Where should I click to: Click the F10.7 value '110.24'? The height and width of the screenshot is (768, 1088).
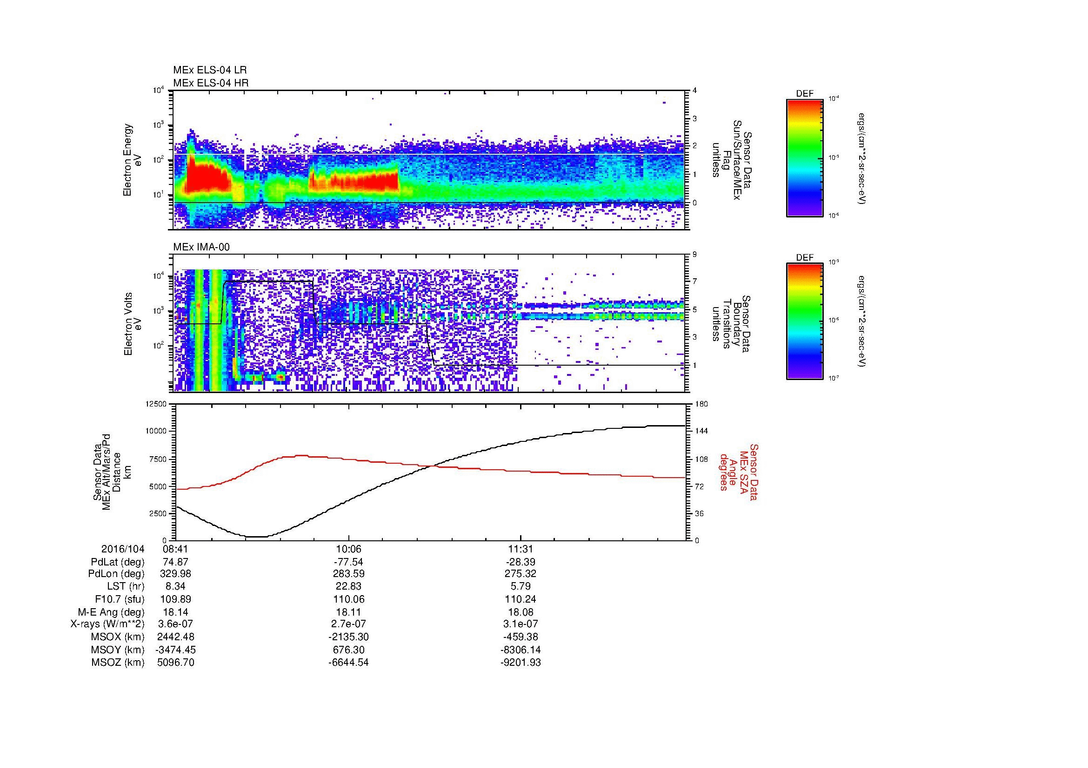pyautogui.click(x=521, y=599)
